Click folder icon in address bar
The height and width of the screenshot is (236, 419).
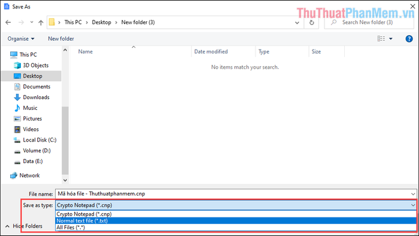[52, 22]
